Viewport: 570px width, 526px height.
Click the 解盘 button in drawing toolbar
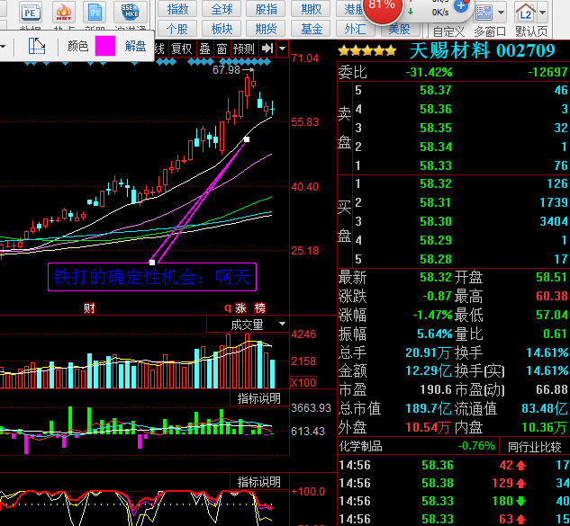[x=135, y=46]
